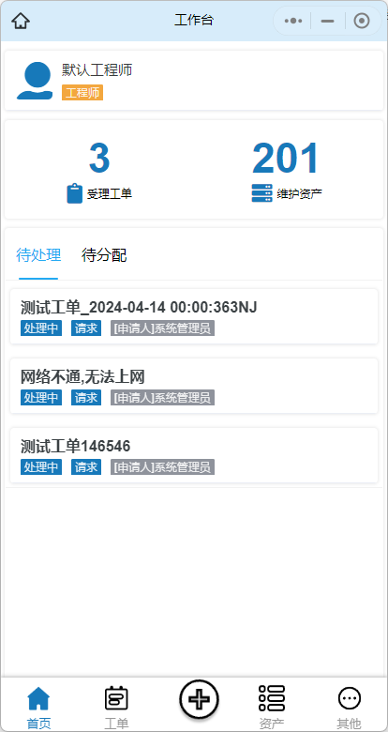Click [申请人]系统管理员 tag on 测试工单146546
The width and height of the screenshot is (388, 732).
coord(162,466)
